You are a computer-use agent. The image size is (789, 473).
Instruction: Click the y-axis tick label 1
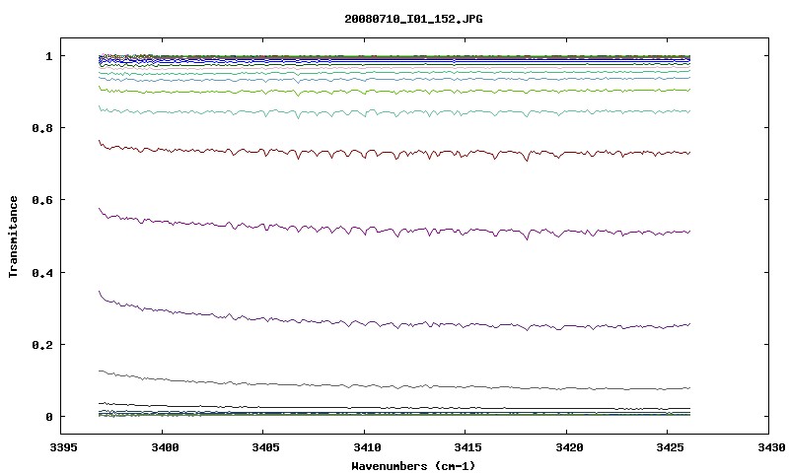point(48,56)
